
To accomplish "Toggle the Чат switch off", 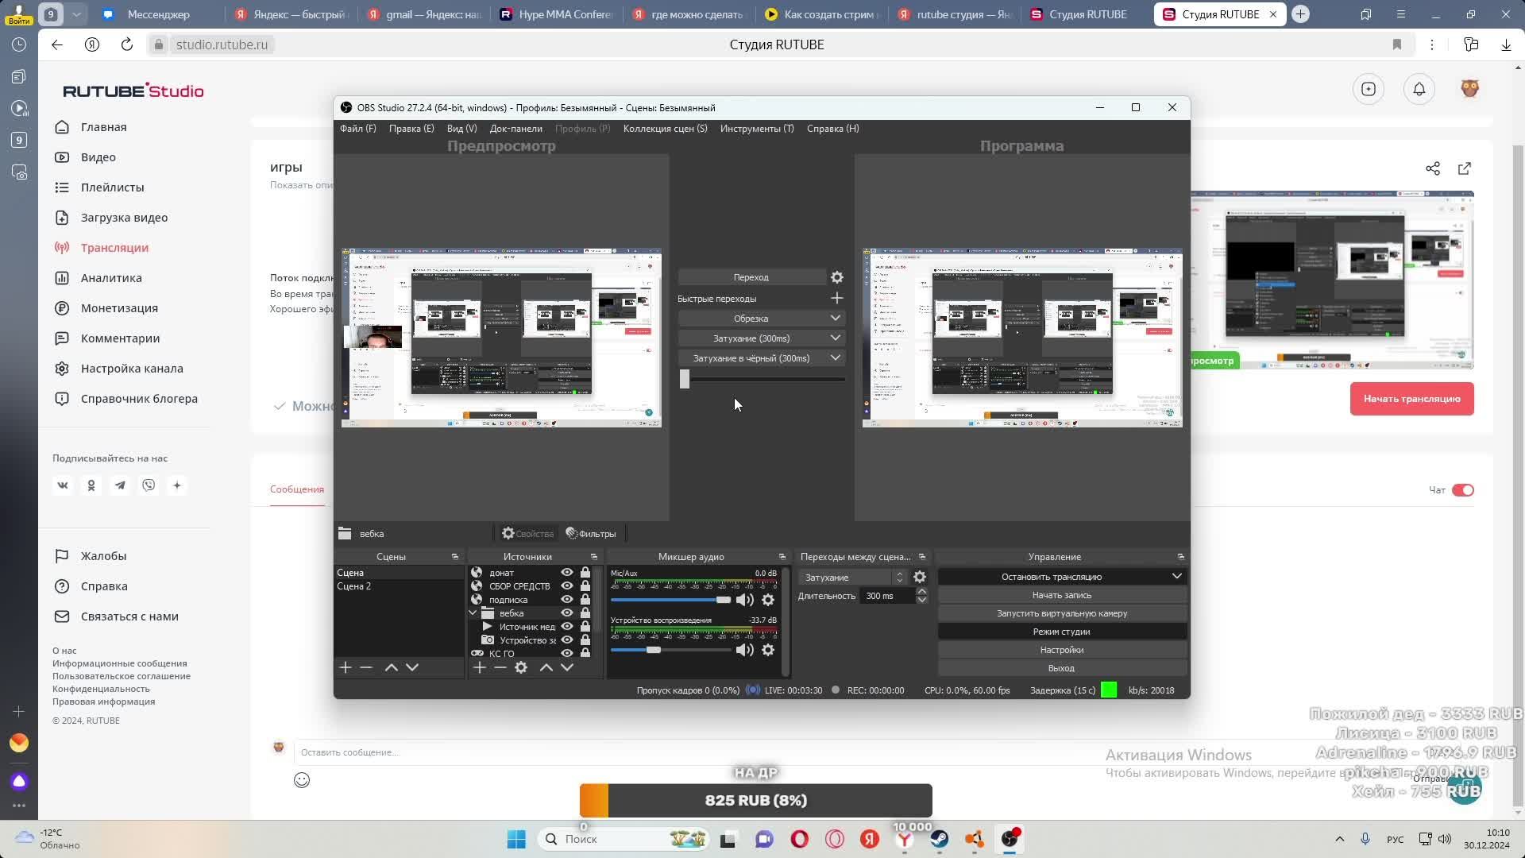I will [1463, 490].
